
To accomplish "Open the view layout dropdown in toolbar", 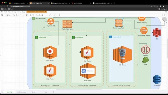I will pyautogui.click(x=3, y=15).
